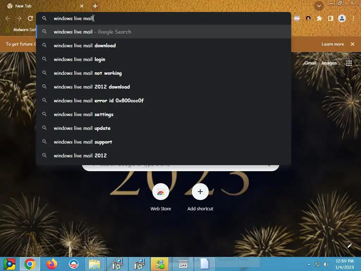This screenshot has height=271, width=361.
Task: Open Google Chrome from the taskbar
Action: [30, 264]
